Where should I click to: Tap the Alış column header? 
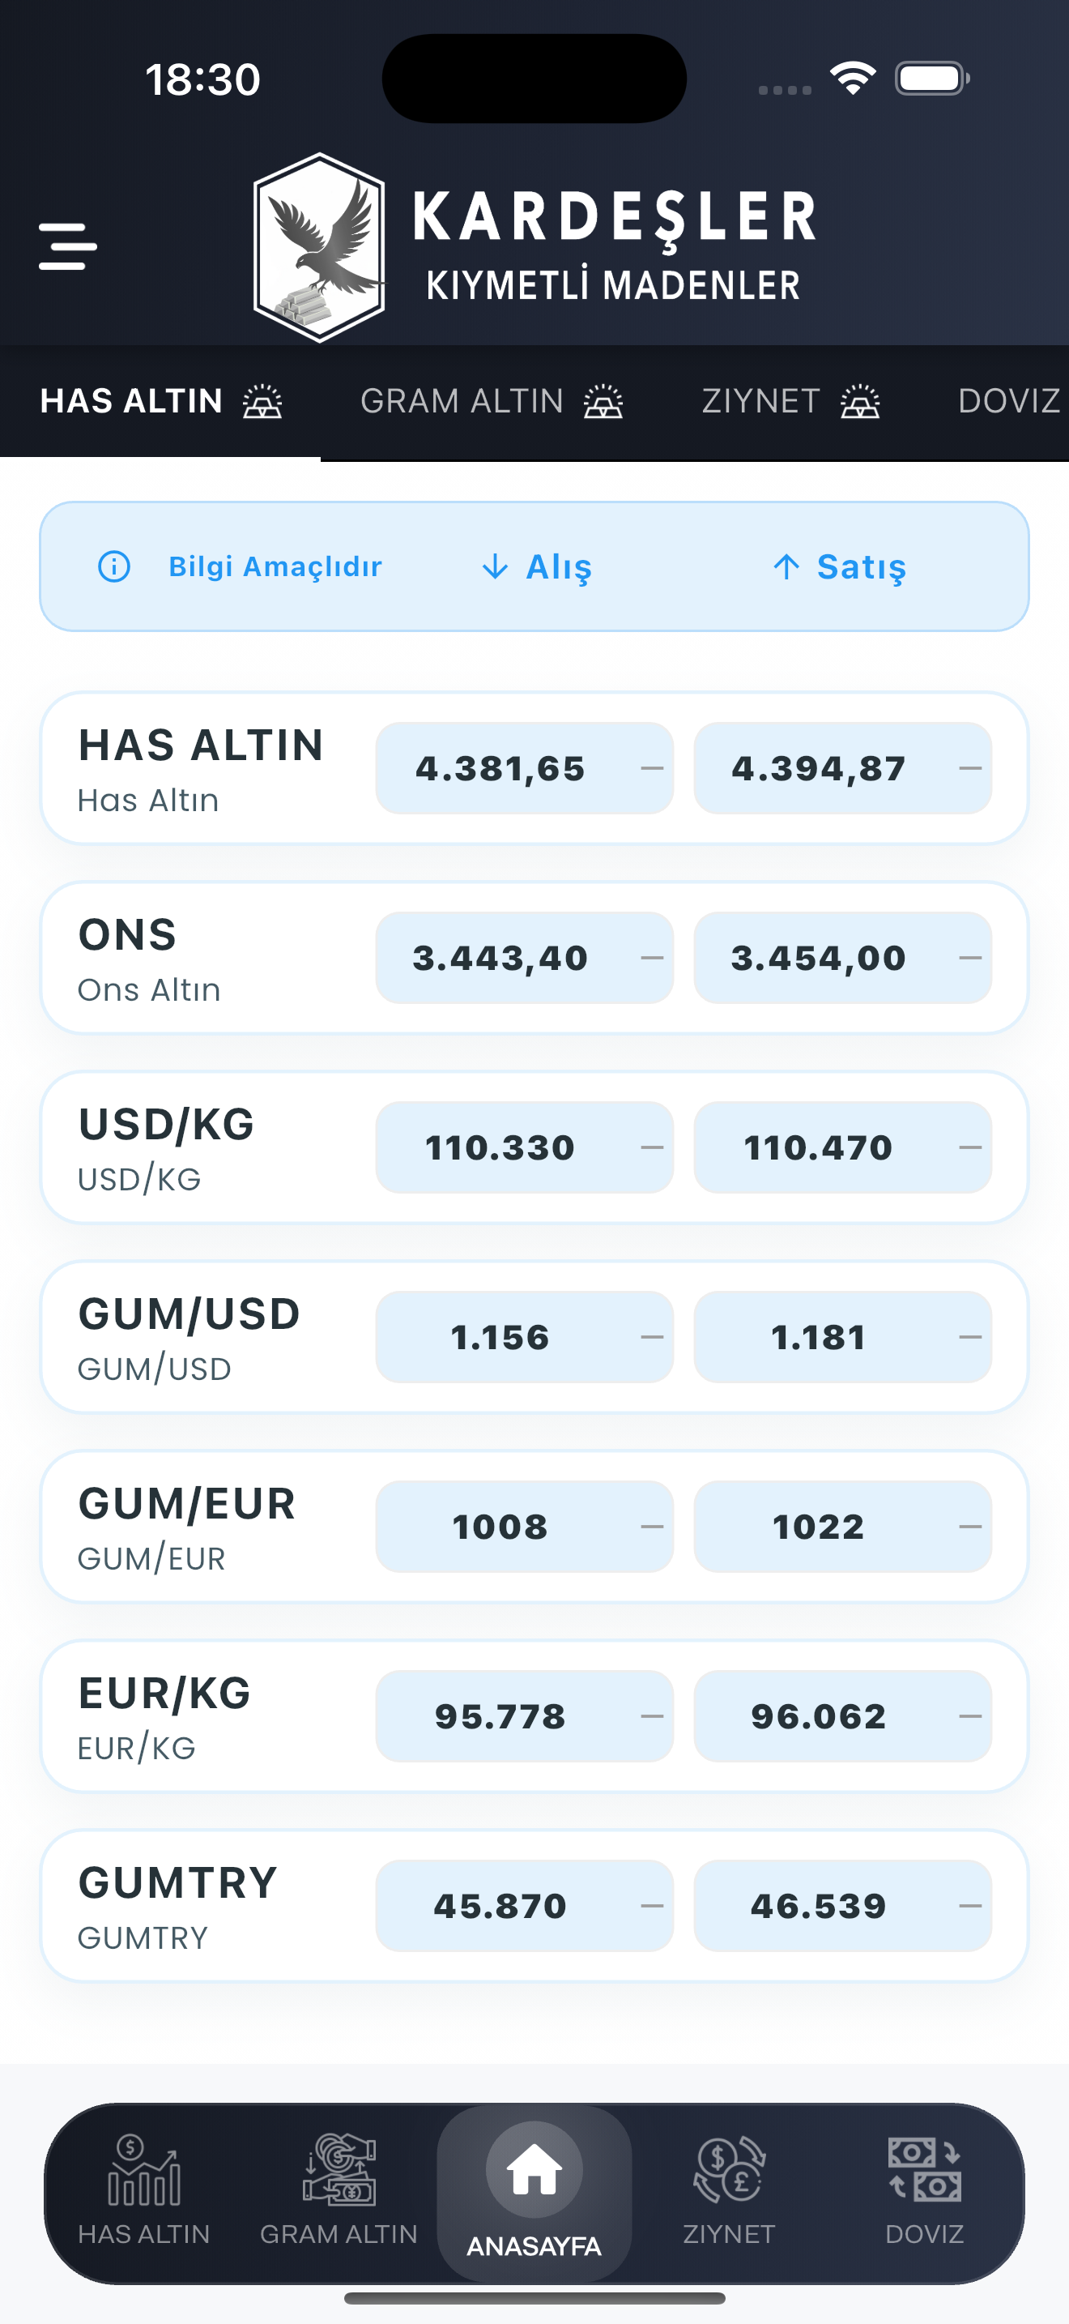coord(537,566)
